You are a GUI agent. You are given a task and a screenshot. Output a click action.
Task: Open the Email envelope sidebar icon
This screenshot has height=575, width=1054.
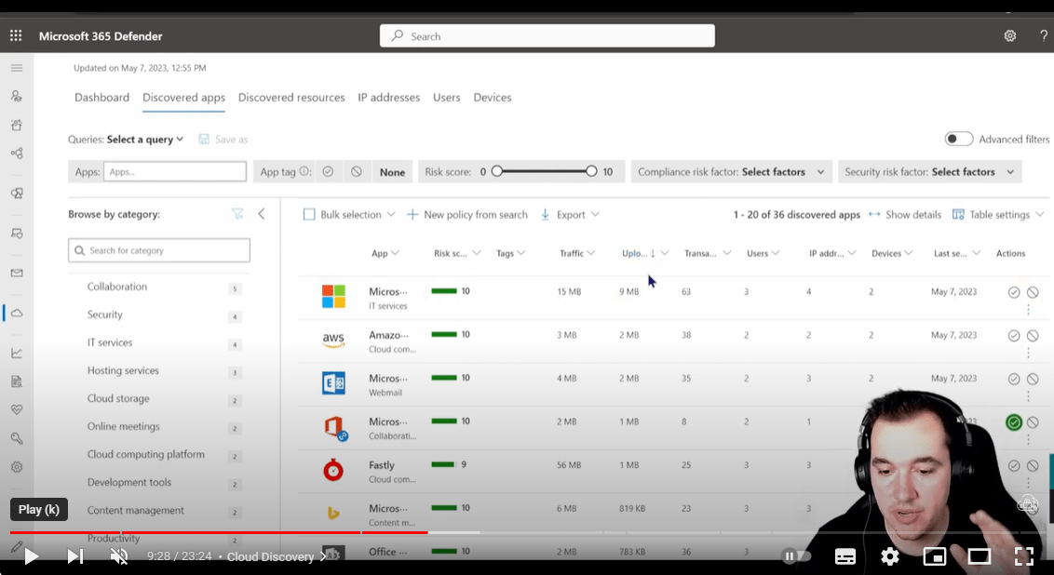[x=17, y=273]
